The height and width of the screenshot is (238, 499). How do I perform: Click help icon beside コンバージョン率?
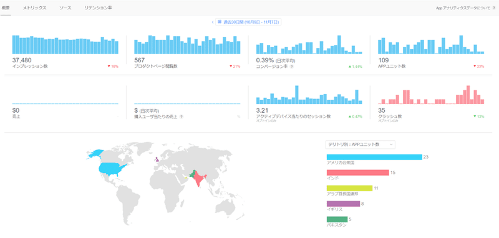(291, 67)
